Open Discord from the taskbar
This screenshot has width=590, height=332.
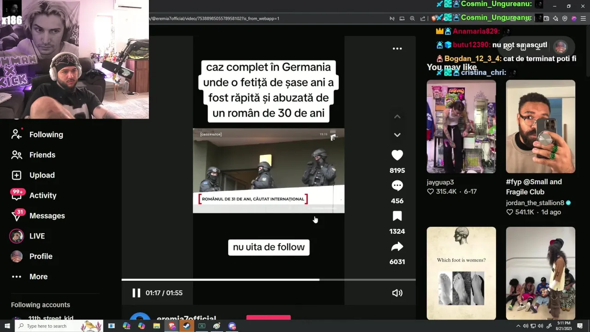click(x=232, y=326)
